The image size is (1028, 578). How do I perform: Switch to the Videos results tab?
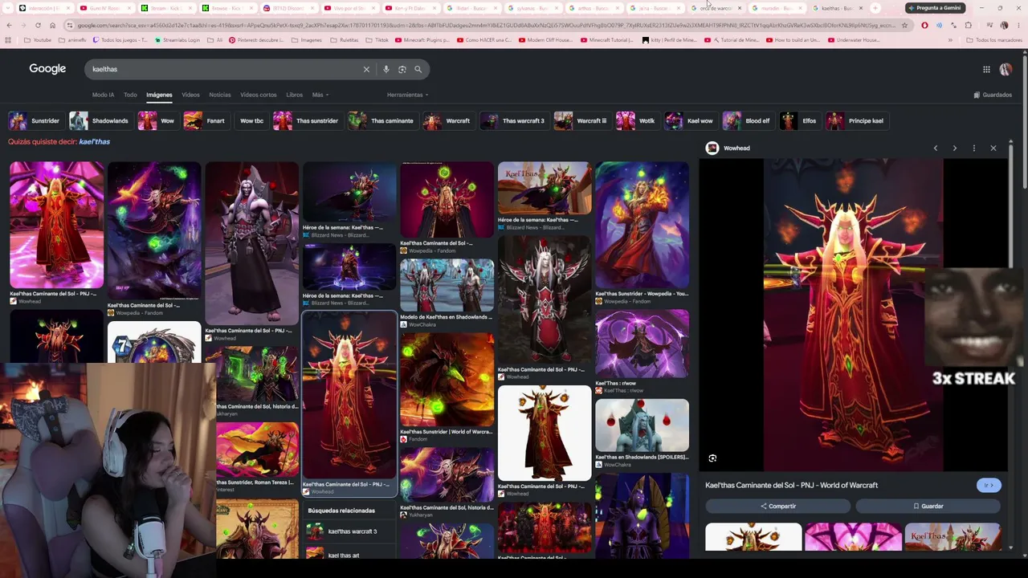click(190, 95)
